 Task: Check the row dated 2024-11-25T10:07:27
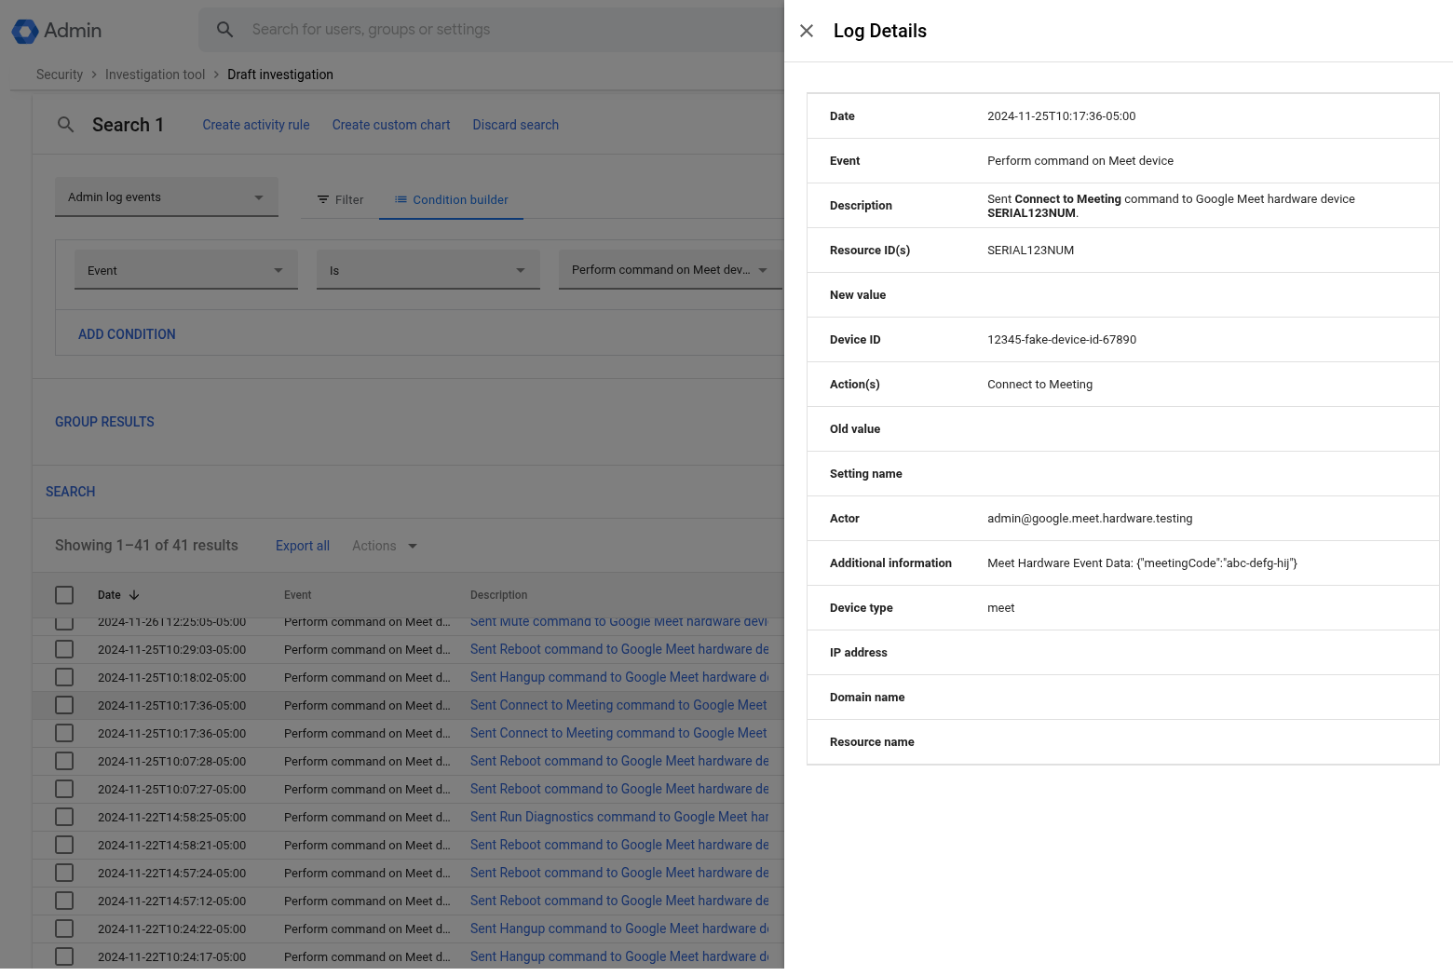(x=64, y=789)
